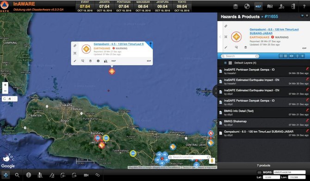
Task: Clear the products Search field
Action: pyautogui.click(x=257, y=56)
